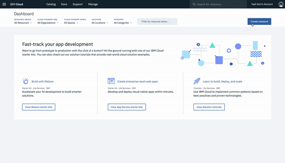Screen dimensions: 285x163
Task: Click the rocket tutorials icon
Action: pos(197,81)
